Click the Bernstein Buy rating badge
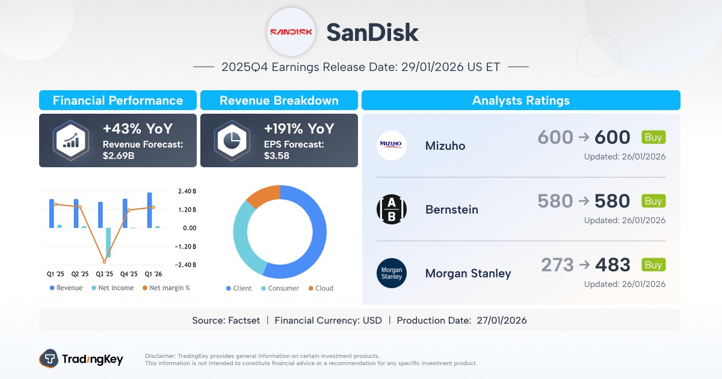Screen dimensions: 722x379 [x=653, y=201]
